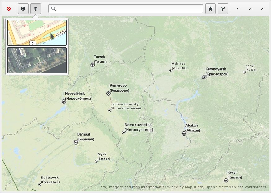
Task: Click the Kyzyl (Кызыл) label
Action: [x=234, y=175]
